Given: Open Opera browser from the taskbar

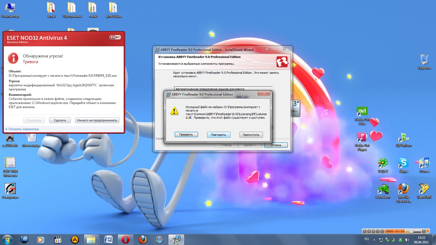Looking at the screenshot, I should pyautogui.click(x=125, y=240).
